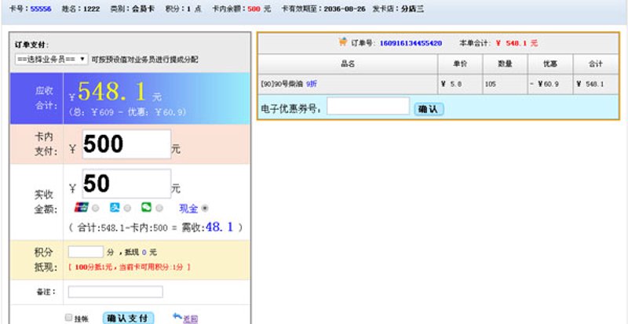Click the 现金 label text
The image size is (628, 324).
188,209
